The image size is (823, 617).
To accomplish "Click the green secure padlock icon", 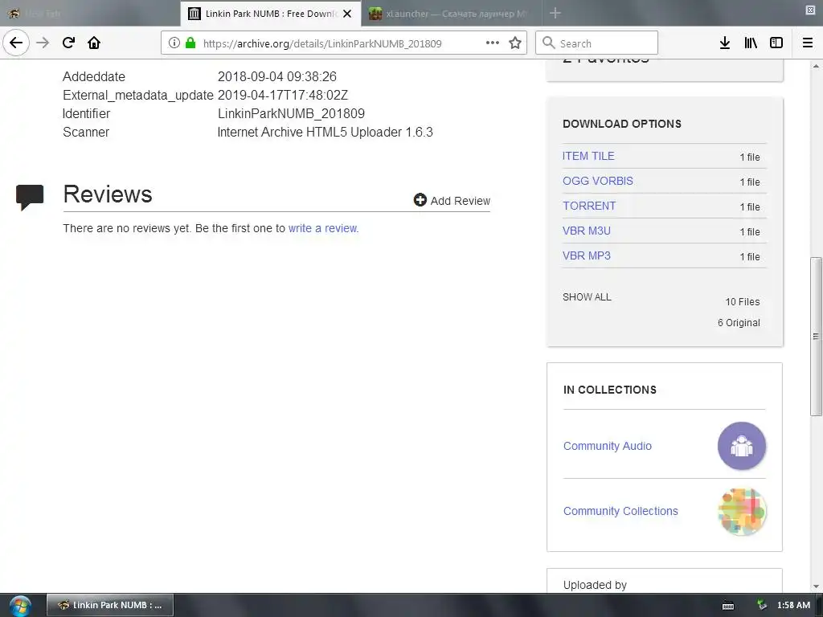I will (x=190, y=43).
